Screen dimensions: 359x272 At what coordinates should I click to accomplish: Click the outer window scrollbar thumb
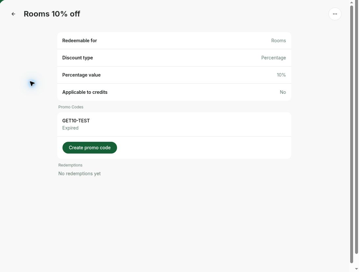[356, 127]
